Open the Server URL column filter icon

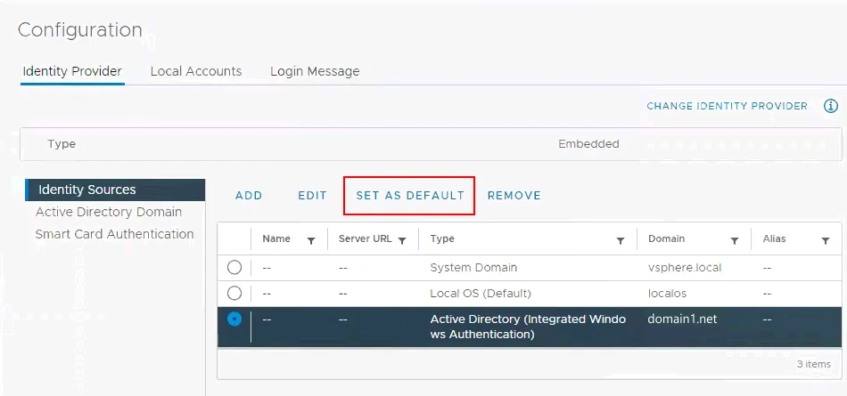(x=402, y=240)
